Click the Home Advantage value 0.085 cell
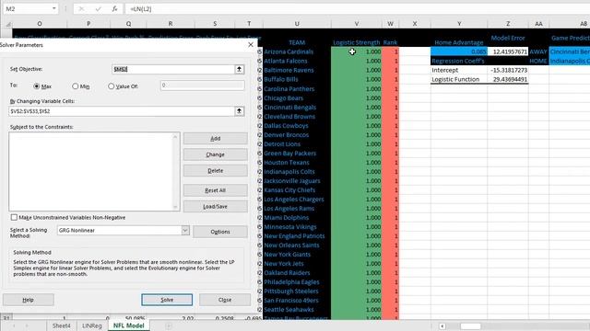This screenshot has height=331, width=590. 459,51
